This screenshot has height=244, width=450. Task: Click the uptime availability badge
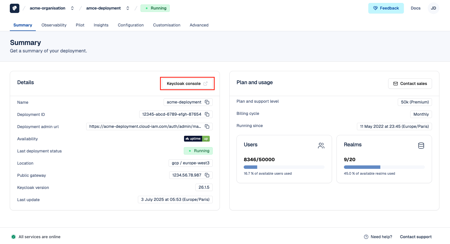tap(197, 139)
